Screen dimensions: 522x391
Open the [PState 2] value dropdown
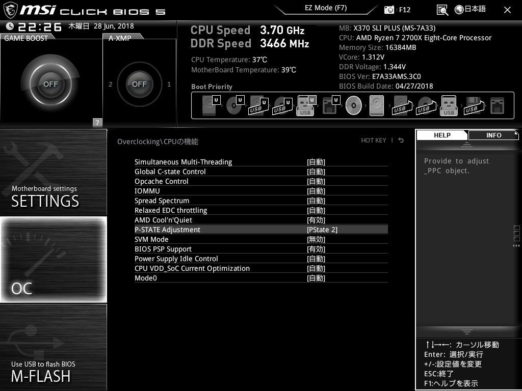click(322, 230)
